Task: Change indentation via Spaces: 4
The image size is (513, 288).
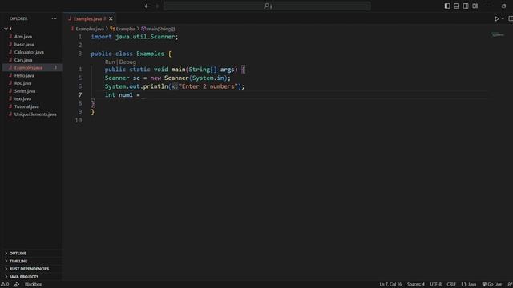Action: (x=415, y=285)
